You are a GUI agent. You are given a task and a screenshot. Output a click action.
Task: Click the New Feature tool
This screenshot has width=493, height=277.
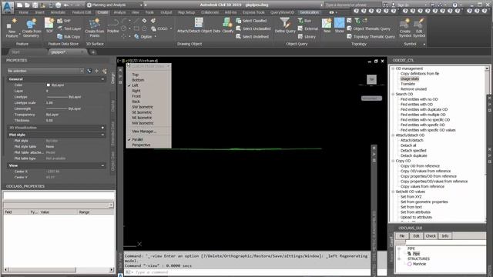pyautogui.click(x=12, y=28)
